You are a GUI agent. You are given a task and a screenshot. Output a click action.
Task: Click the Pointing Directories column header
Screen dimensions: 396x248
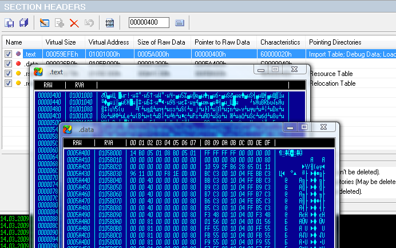pos(335,42)
